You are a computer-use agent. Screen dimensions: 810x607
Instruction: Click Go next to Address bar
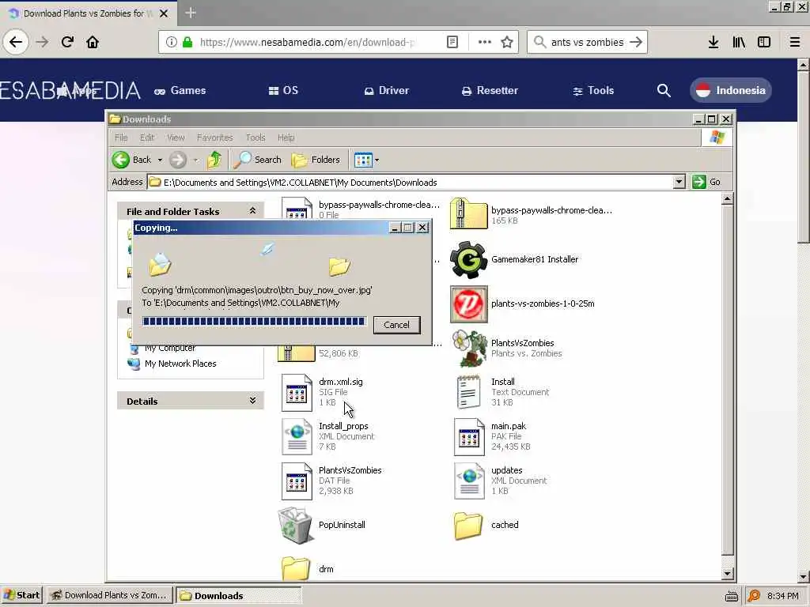point(706,182)
